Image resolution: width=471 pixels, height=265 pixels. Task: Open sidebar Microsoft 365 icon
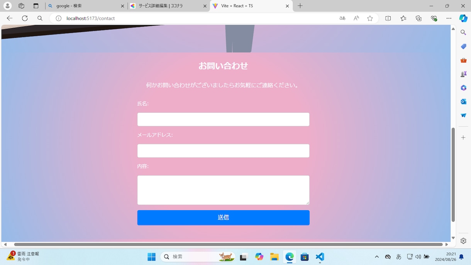[463, 88]
